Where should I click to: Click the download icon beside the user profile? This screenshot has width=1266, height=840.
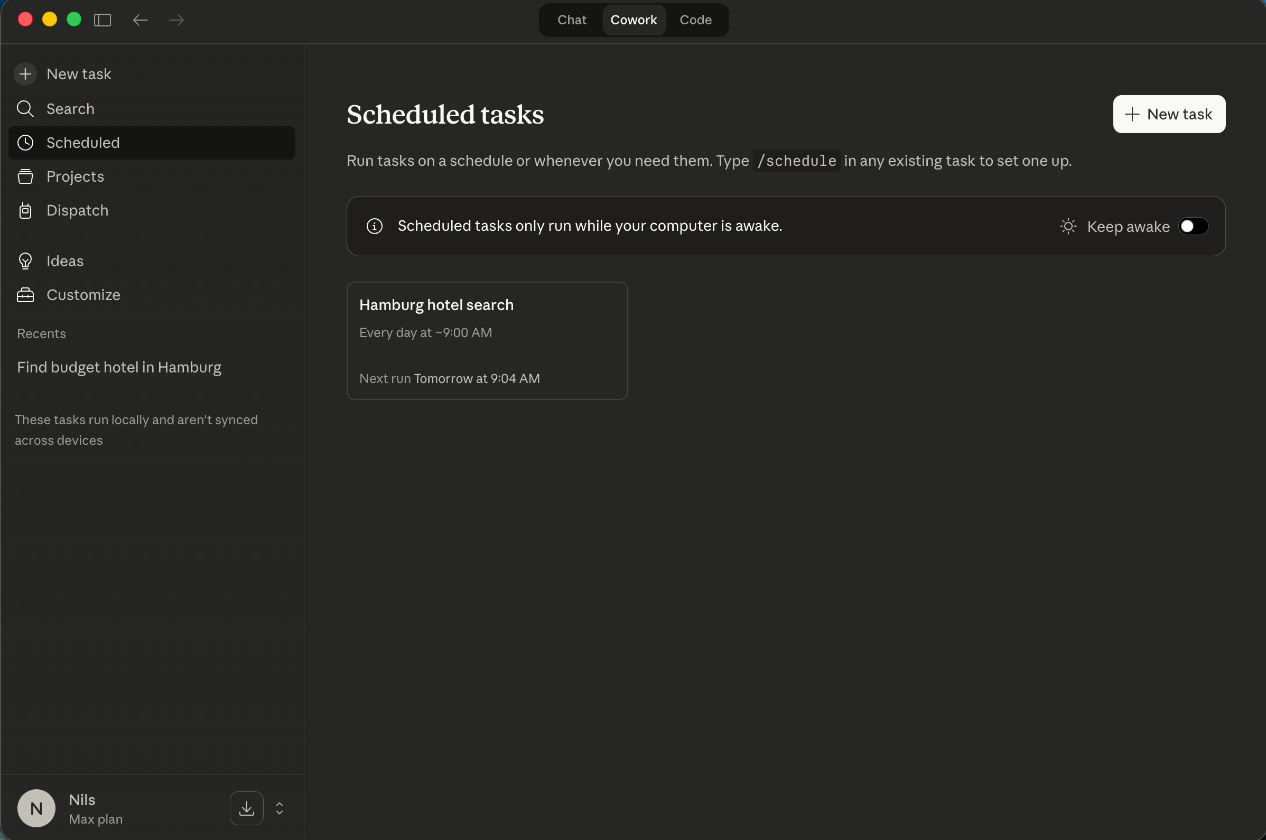tap(246, 808)
